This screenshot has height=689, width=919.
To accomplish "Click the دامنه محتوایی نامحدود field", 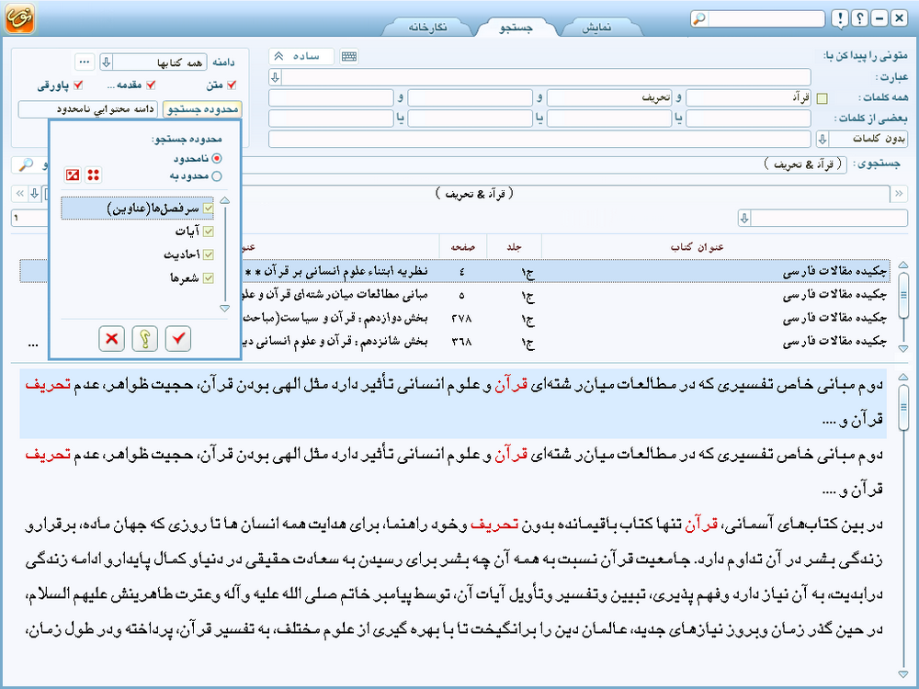I will point(88,109).
